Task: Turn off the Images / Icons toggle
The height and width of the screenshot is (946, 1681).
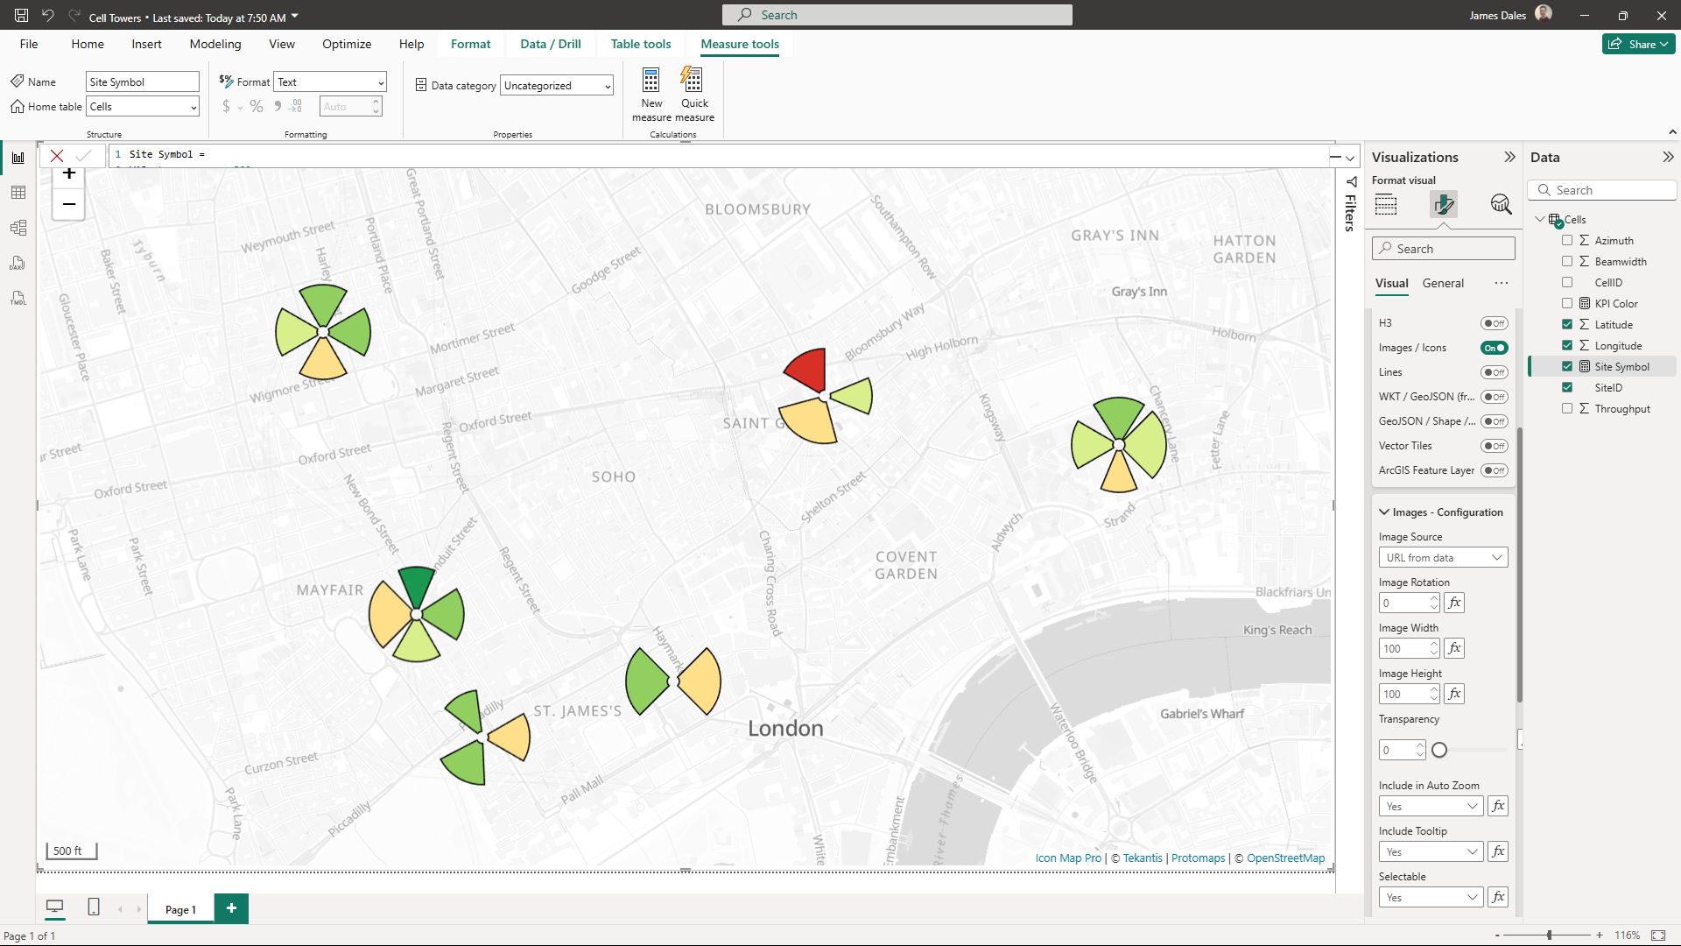Action: (x=1494, y=348)
